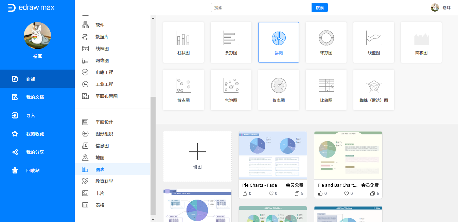Click the 平面设计 category icon

pos(85,122)
